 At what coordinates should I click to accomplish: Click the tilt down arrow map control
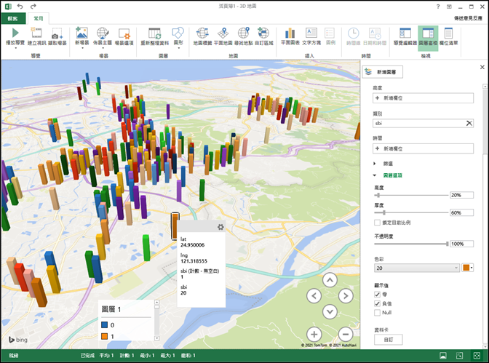(x=330, y=311)
